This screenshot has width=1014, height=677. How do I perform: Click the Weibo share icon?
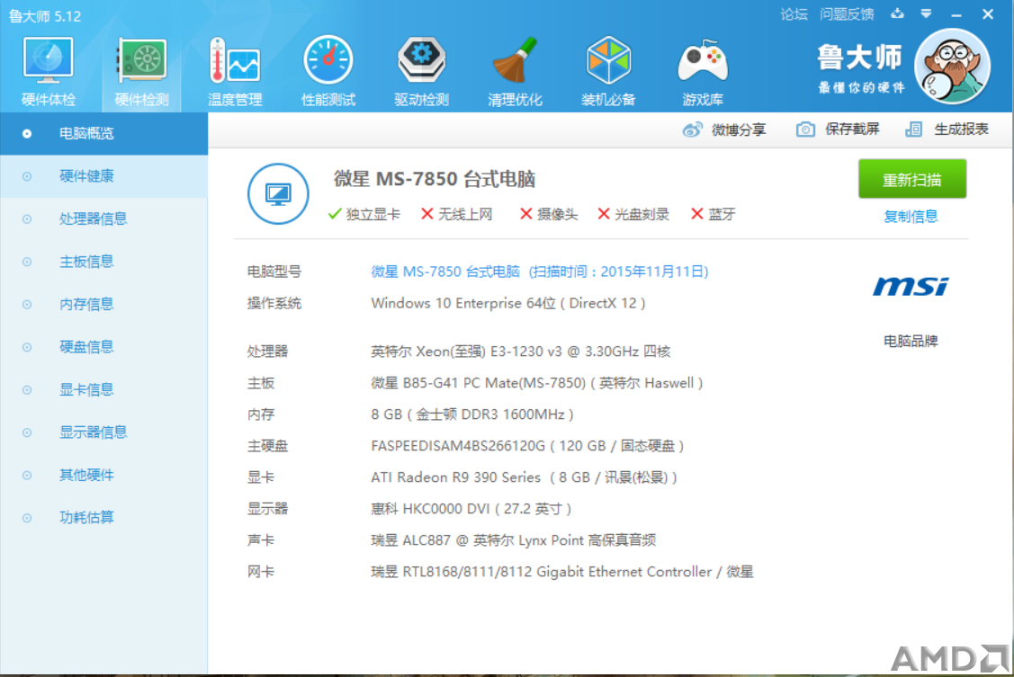[x=692, y=129]
